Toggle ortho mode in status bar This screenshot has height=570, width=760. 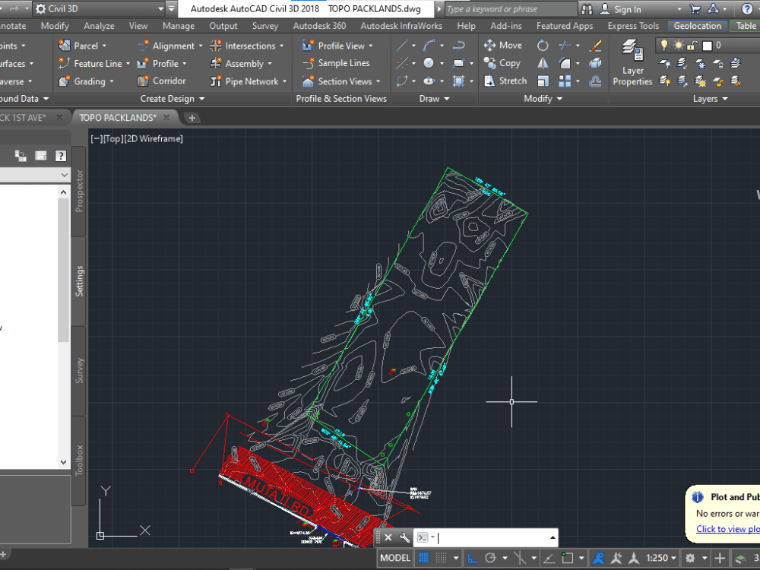[472, 558]
